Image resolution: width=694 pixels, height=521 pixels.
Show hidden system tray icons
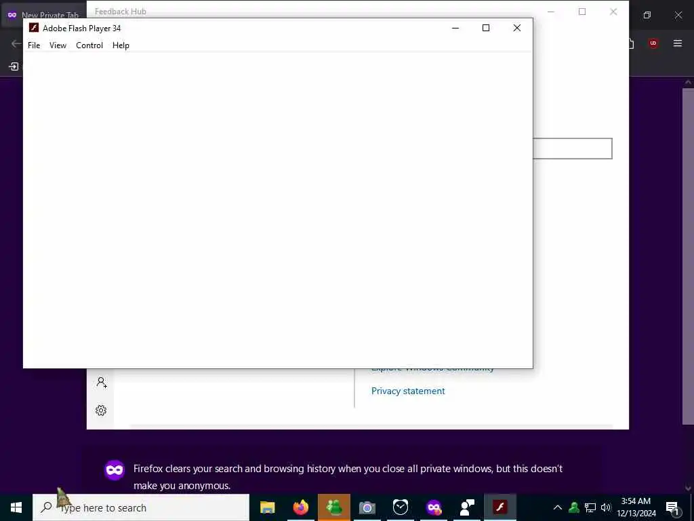pyautogui.click(x=558, y=507)
